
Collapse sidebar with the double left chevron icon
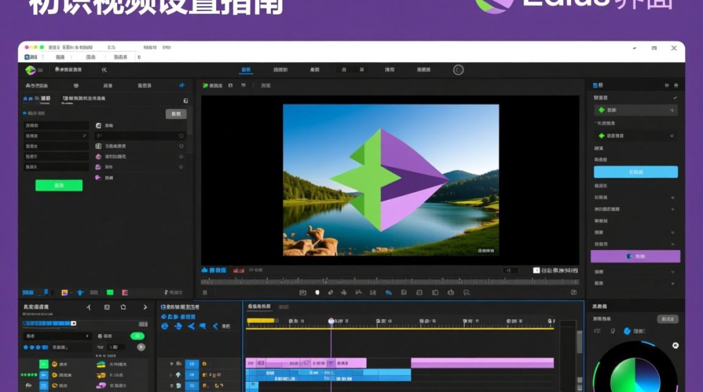tap(104, 70)
